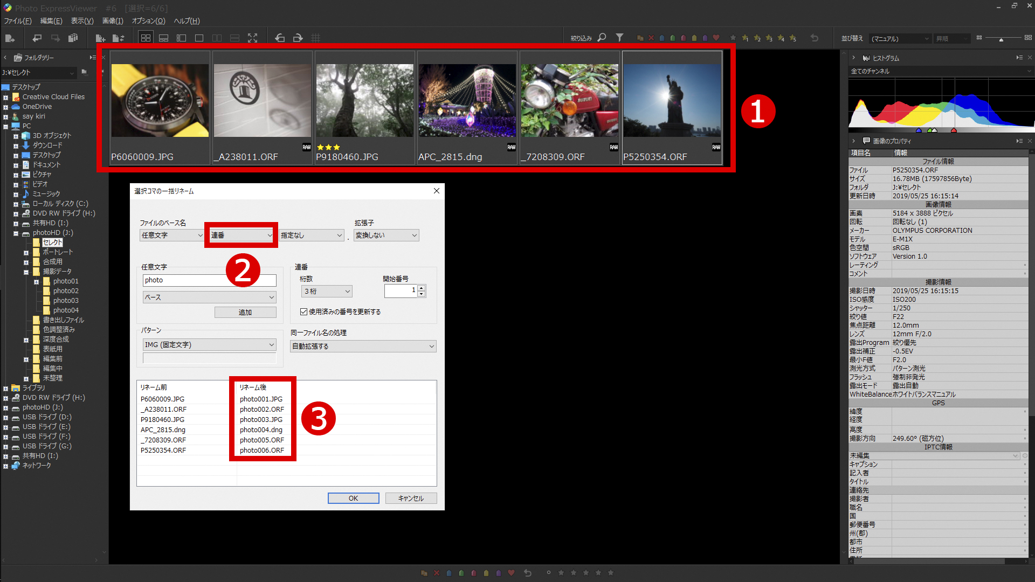Image resolution: width=1035 pixels, height=582 pixels.
Task: Open the 同一ファイル名の処理 dropdown
Action: click(x=363, y=347)
